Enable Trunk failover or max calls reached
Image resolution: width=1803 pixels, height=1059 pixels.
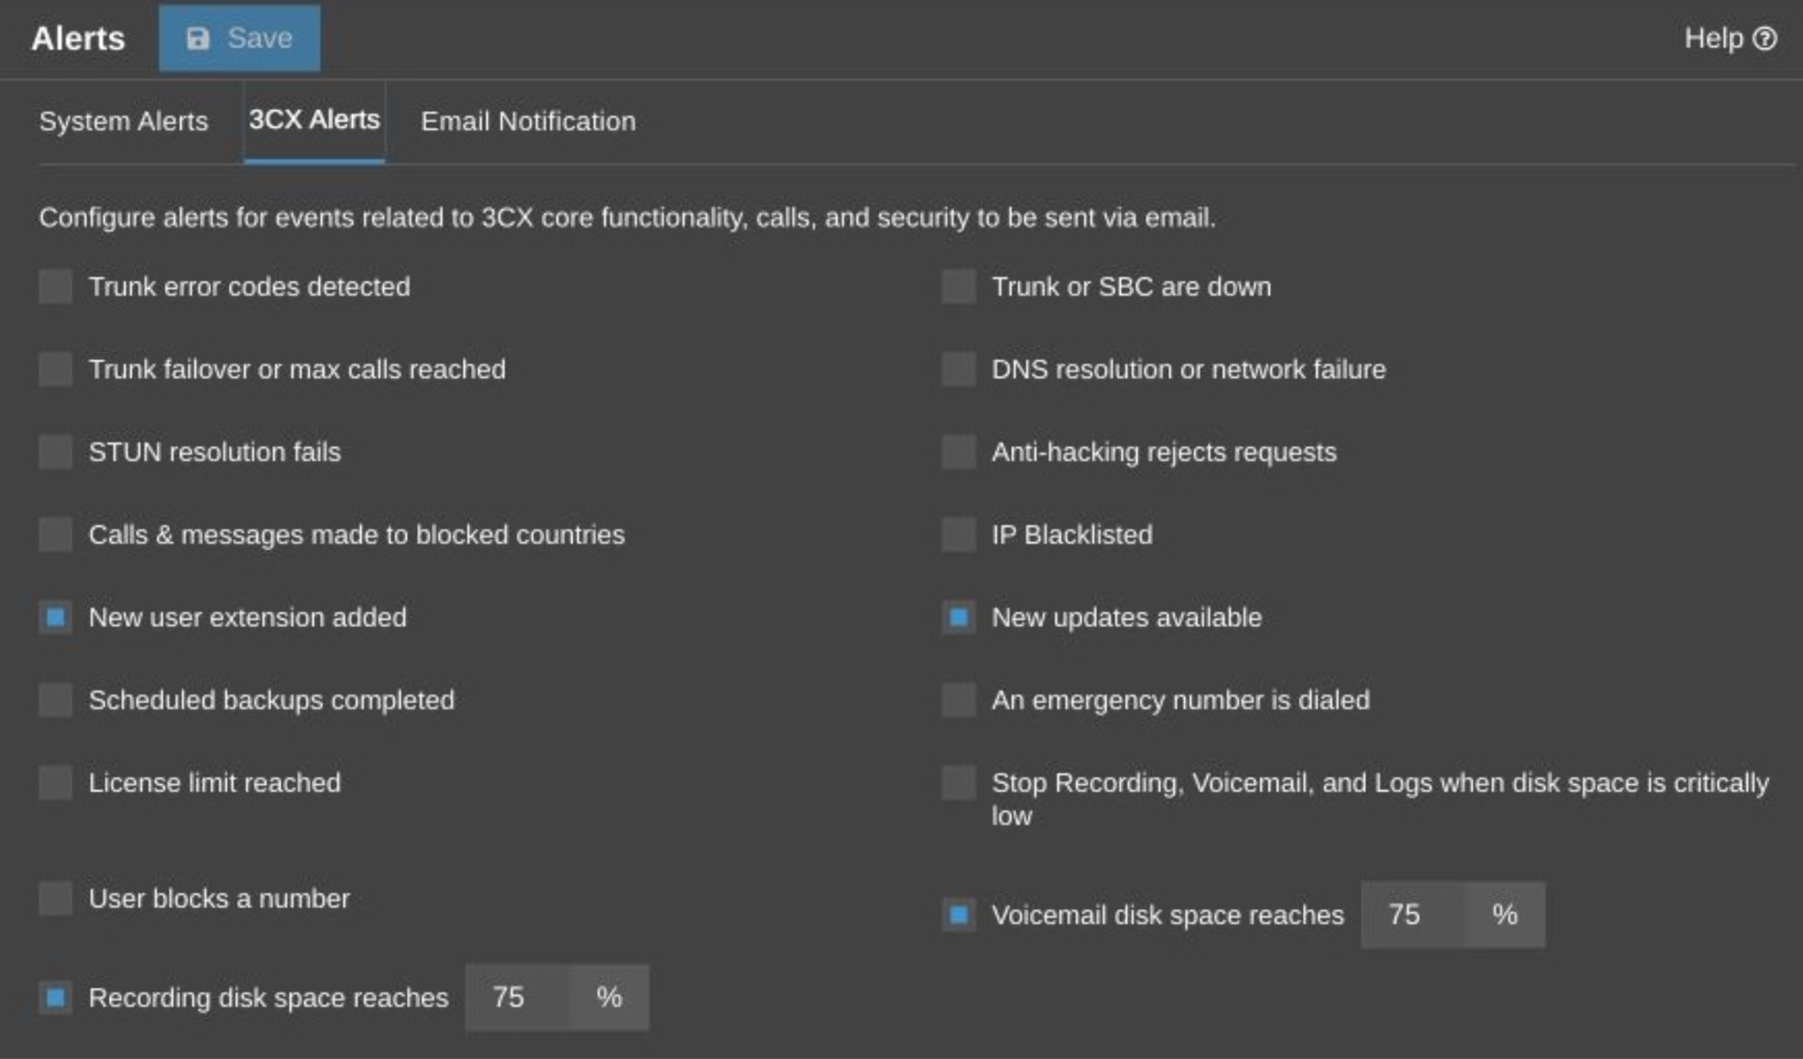point(55,369)
